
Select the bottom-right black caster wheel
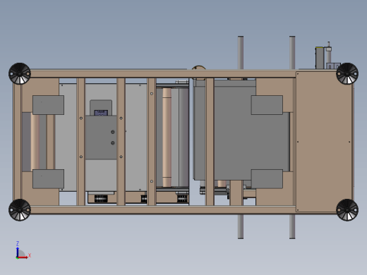click(347, 210)
